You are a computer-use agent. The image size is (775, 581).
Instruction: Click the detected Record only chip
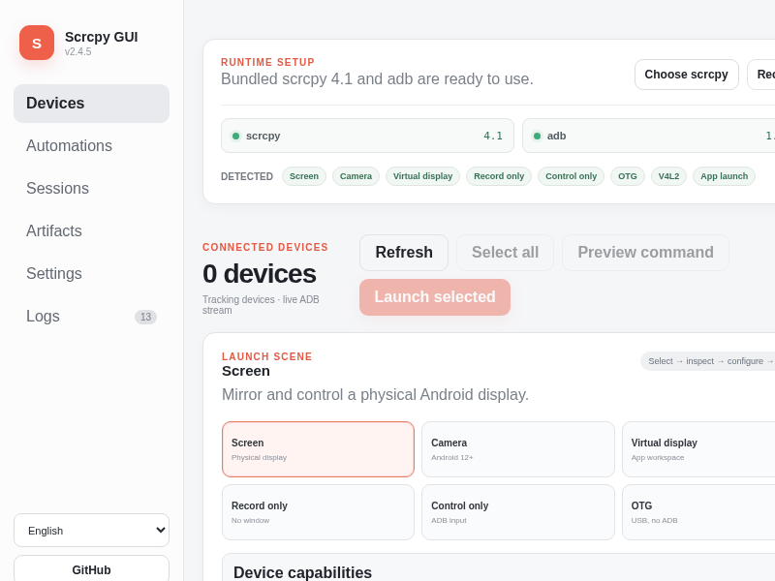(499, 176)
